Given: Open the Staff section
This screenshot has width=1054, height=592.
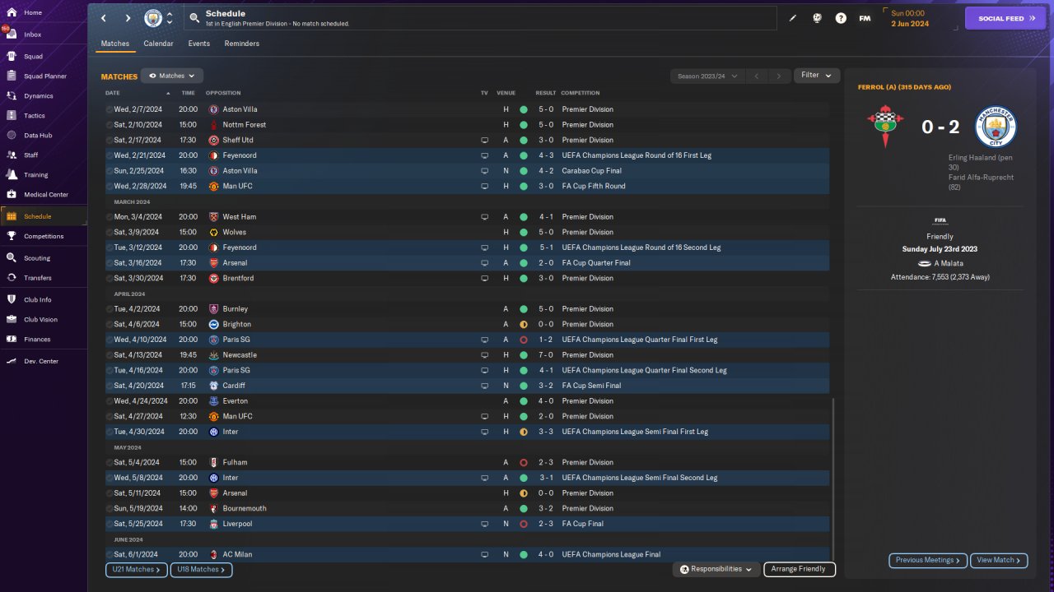Looking at the screenshot, I should tap(31, 155).
